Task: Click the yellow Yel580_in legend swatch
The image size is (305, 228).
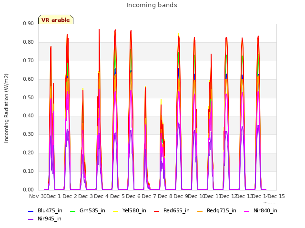Action: click(115, 211)
